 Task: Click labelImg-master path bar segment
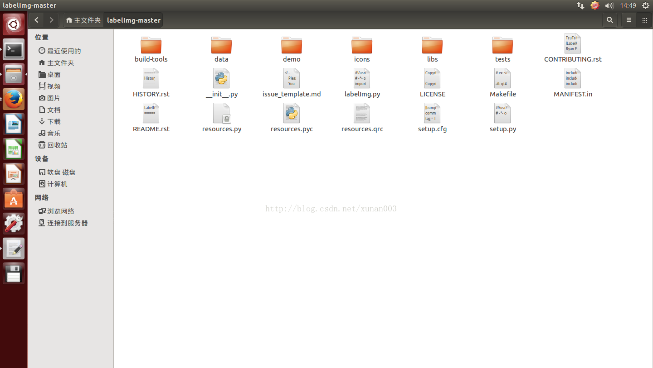pos(133,20)
